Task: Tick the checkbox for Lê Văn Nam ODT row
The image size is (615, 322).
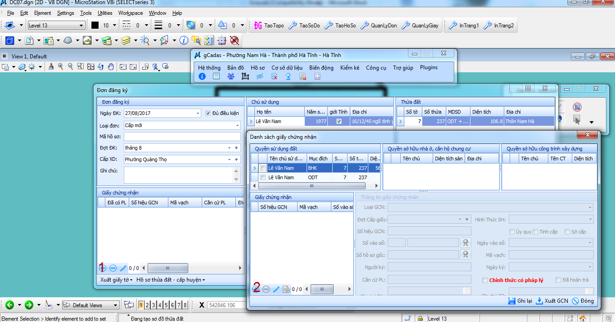Action: pyautogui.click(x=263, y=177)
